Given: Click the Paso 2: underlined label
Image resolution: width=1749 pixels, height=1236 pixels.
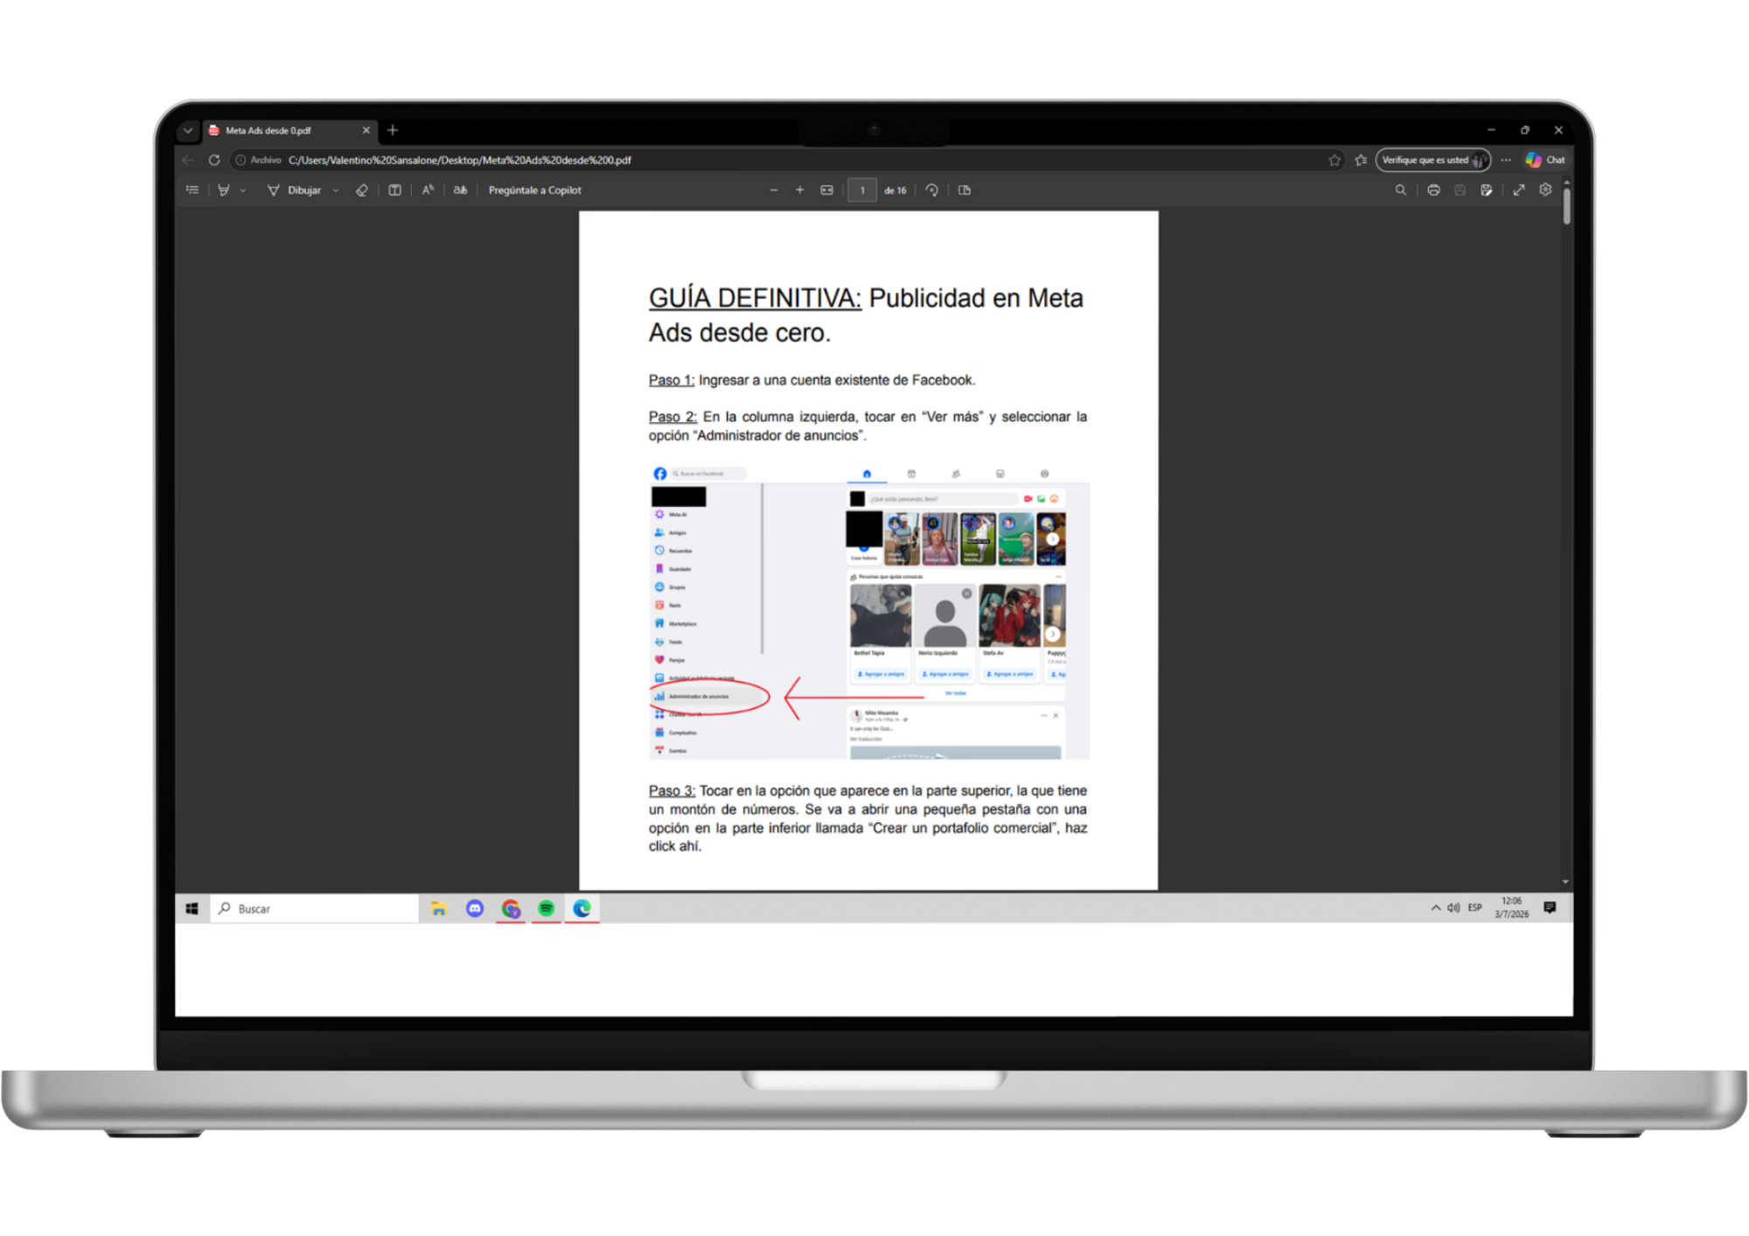Looking at the screenshot, I should (672, 417).
